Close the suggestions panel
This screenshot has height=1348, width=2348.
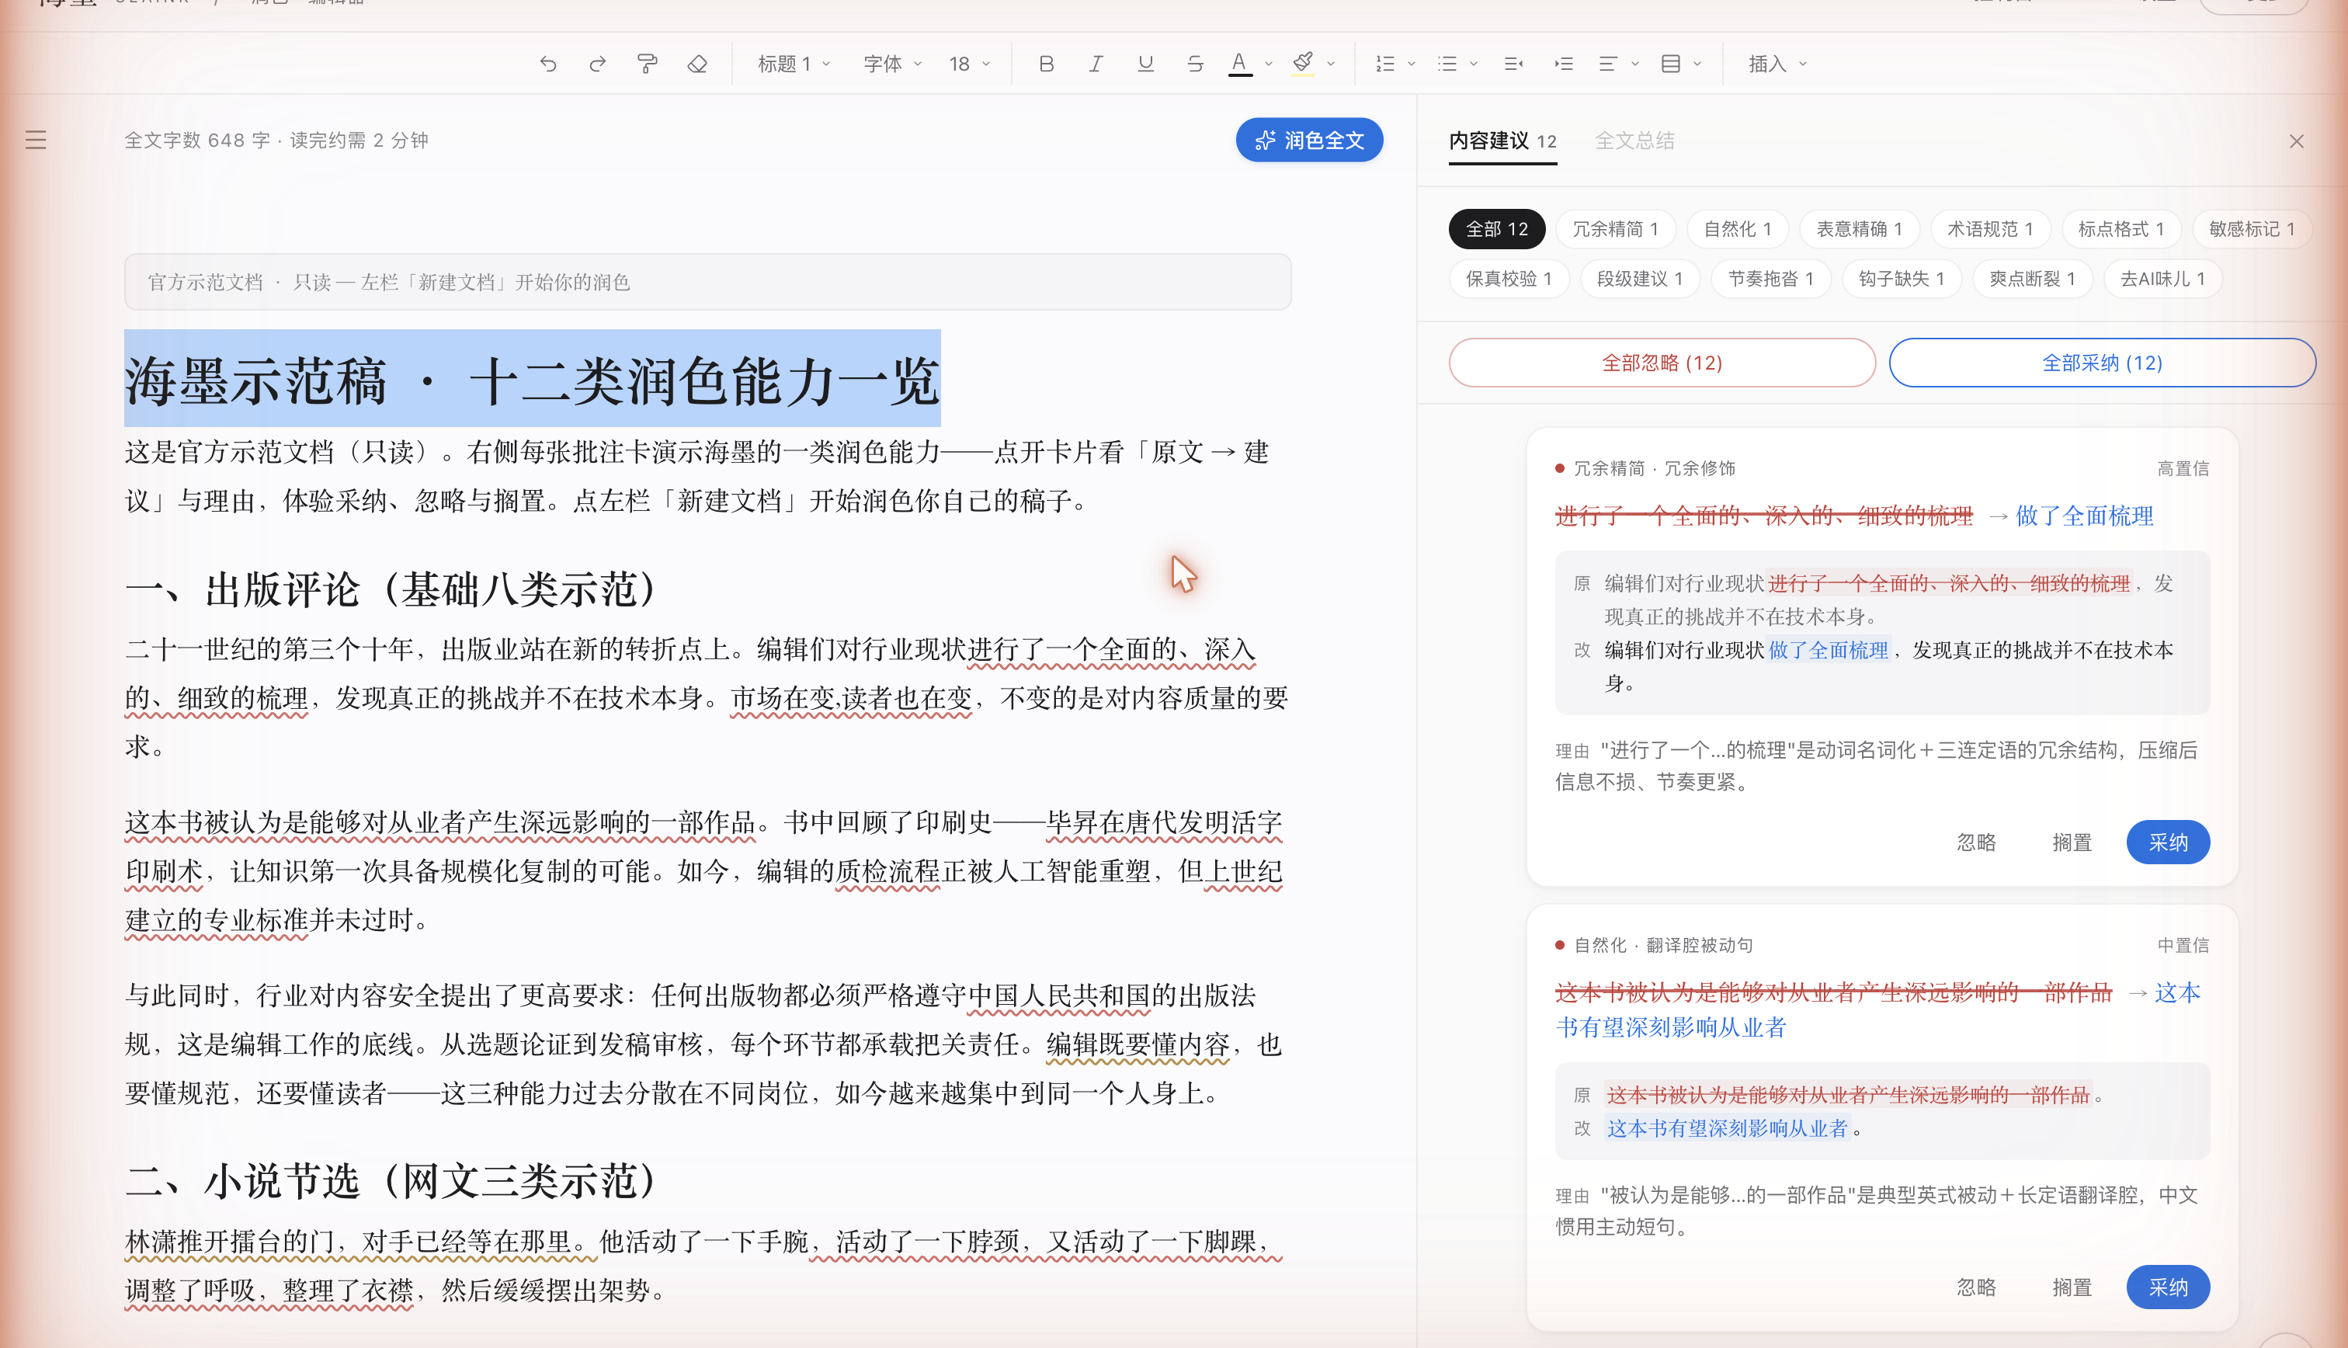(x=2296, y=141)
